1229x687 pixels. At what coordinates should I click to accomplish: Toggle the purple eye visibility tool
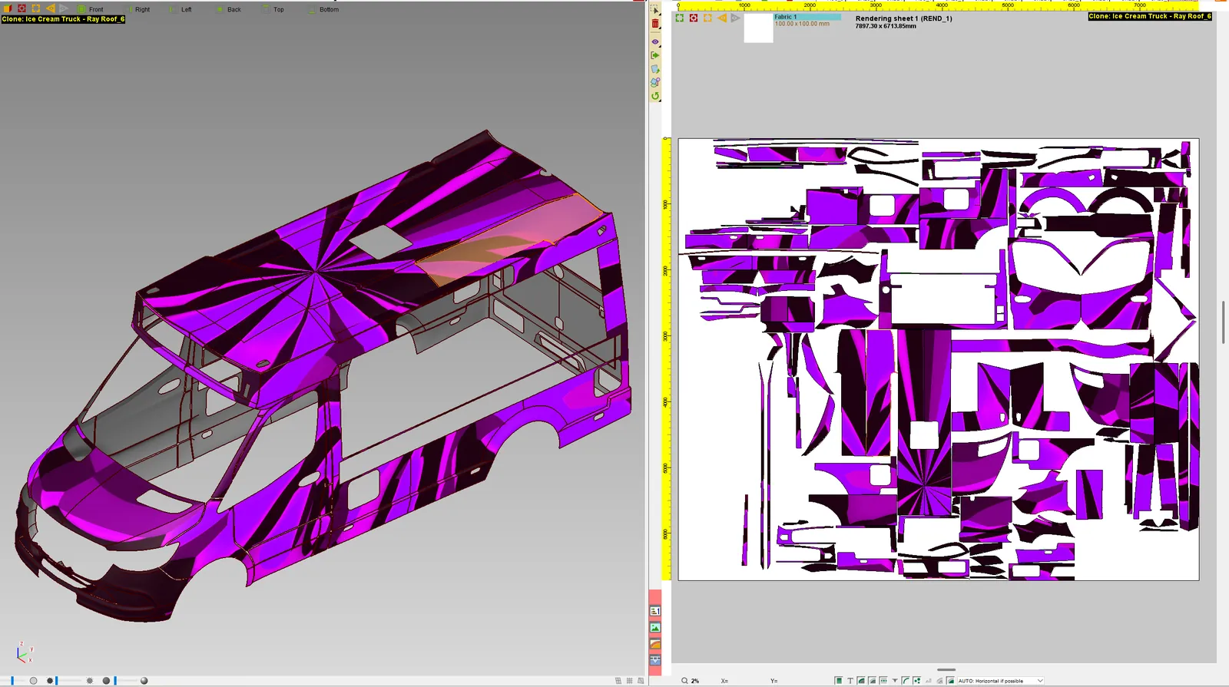coord(655,41)
